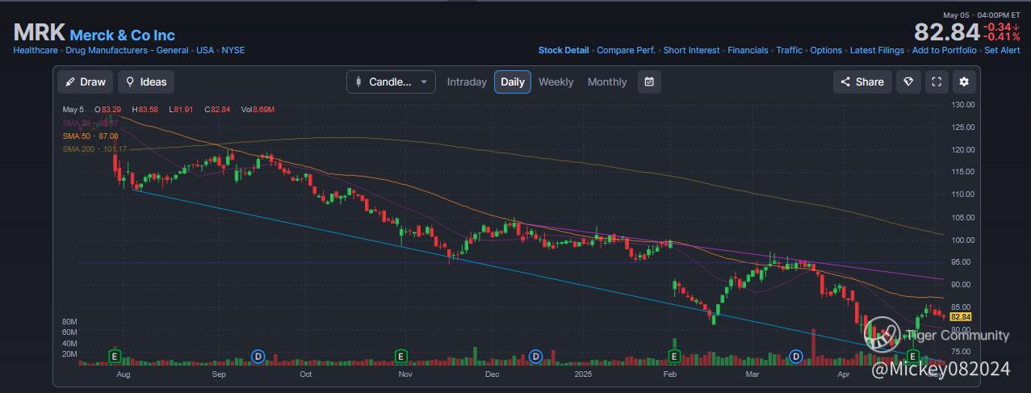Click the earnings marker at February

(673, 356)
